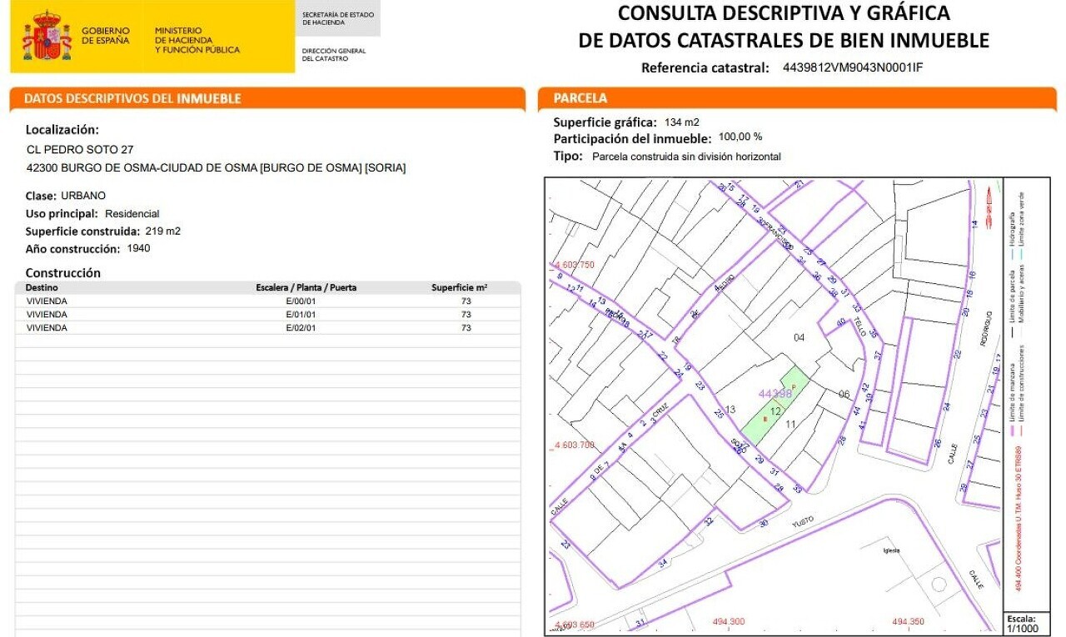
Task: Click the 'CRUZ' street label
Action: (660, 412)
